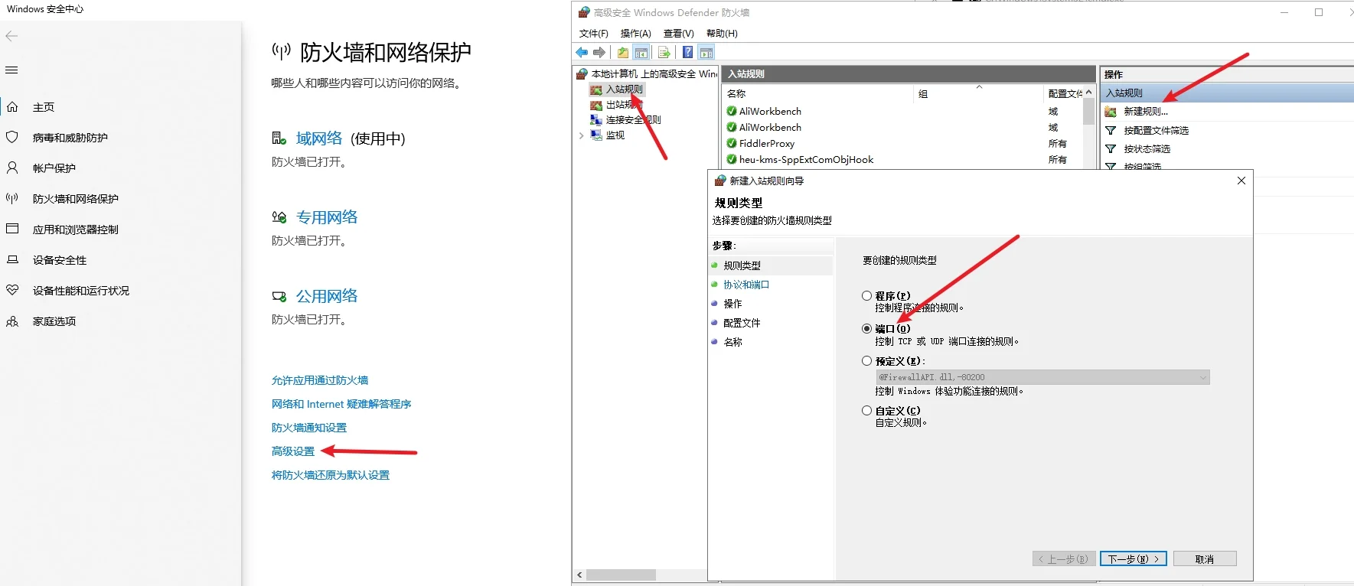Screen dimensions: 1354x586
Task: Click Next (下一步) in the new rule wizard
Action: coord(1134,559)
